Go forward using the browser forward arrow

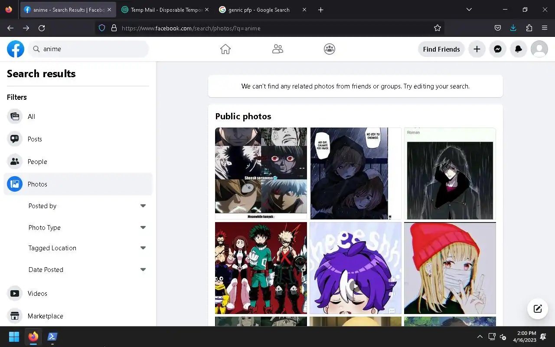[26, 28]
